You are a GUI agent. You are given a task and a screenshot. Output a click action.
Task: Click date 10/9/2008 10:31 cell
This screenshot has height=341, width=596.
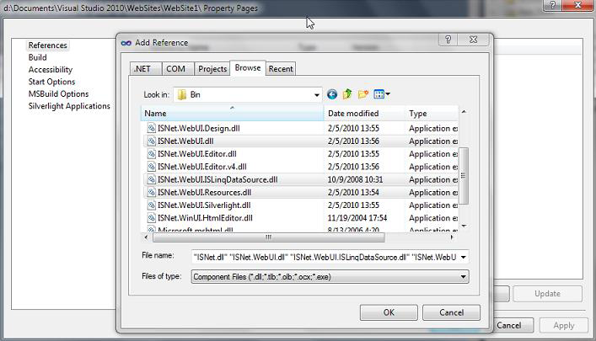tap(356, 179)
